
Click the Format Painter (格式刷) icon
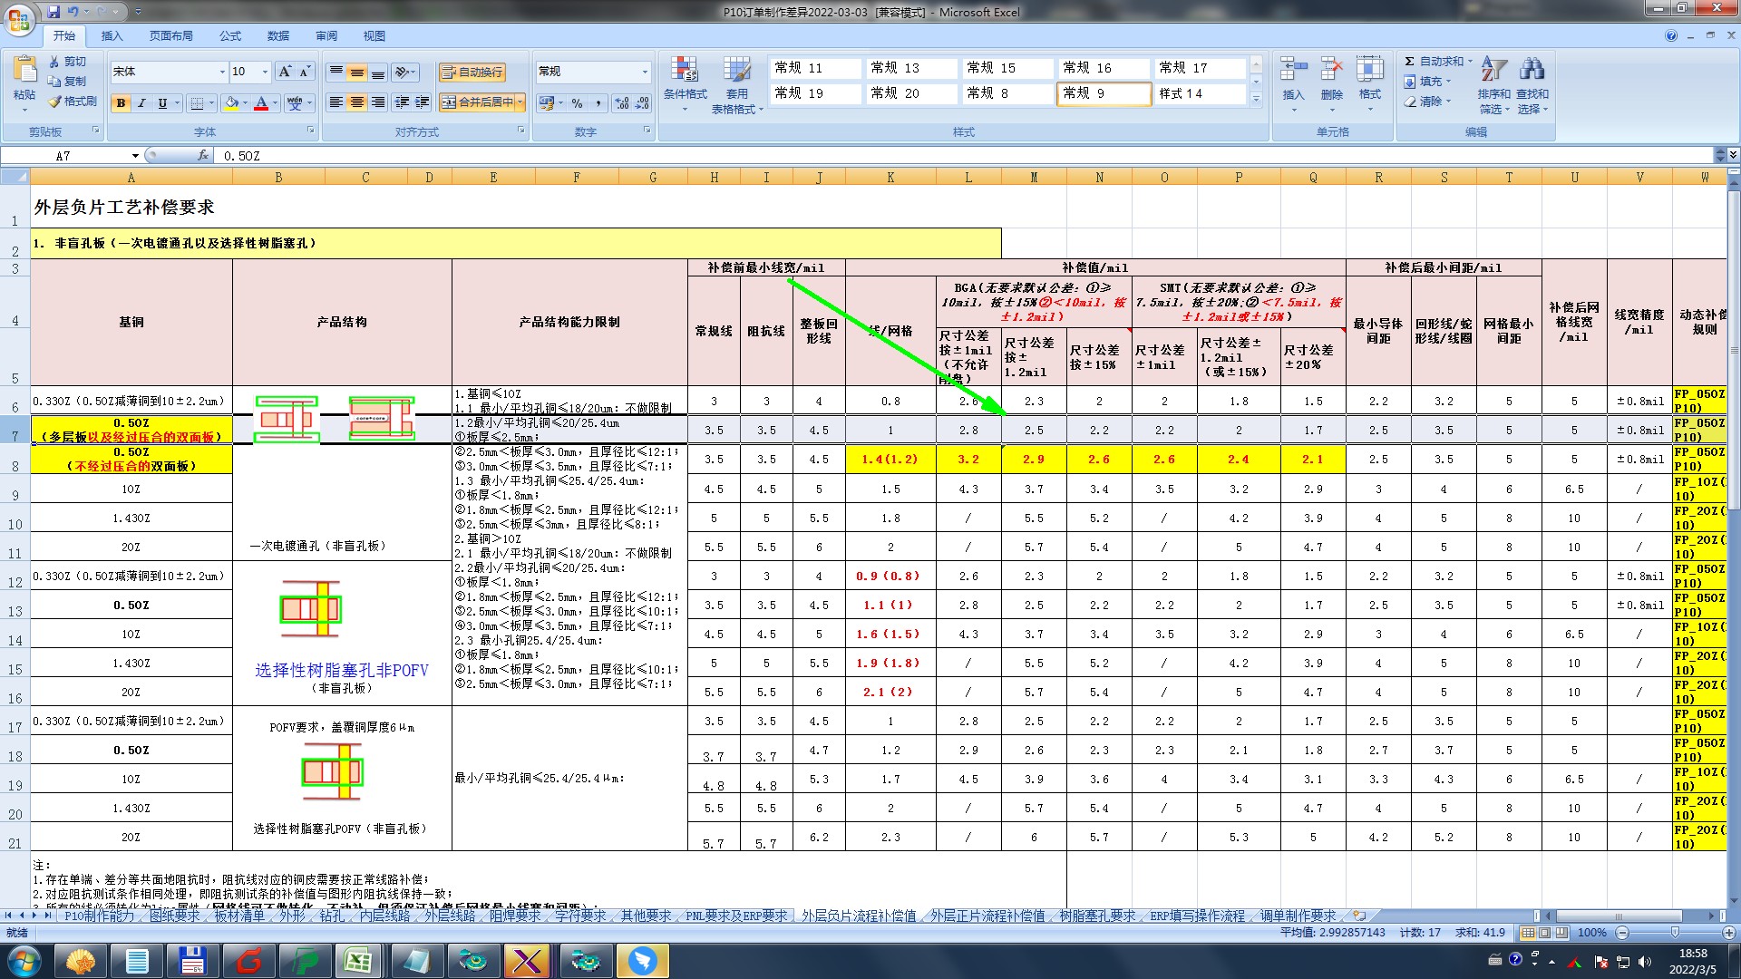pyautogui.click(x=55, y=102)
